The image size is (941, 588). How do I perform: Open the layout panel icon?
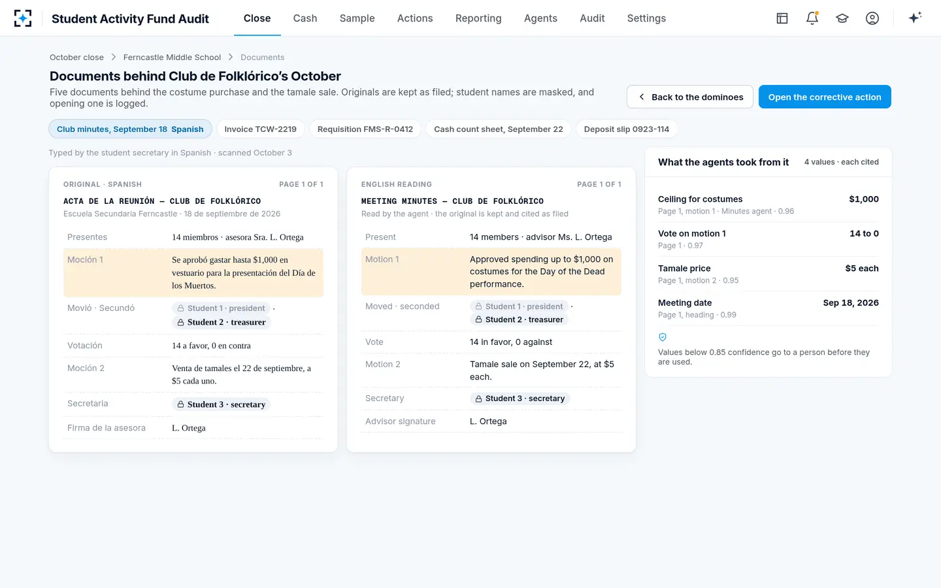point(782,18)
